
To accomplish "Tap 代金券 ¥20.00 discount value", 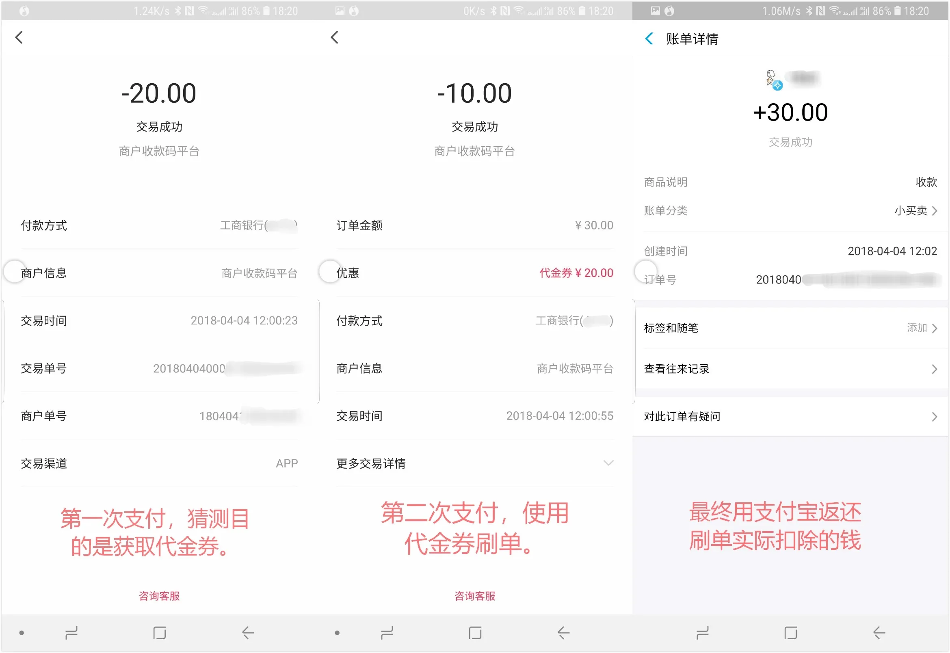I will click(x=576, y=273).
